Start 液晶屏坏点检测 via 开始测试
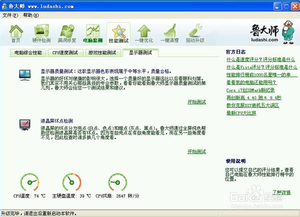 point(196,151)
